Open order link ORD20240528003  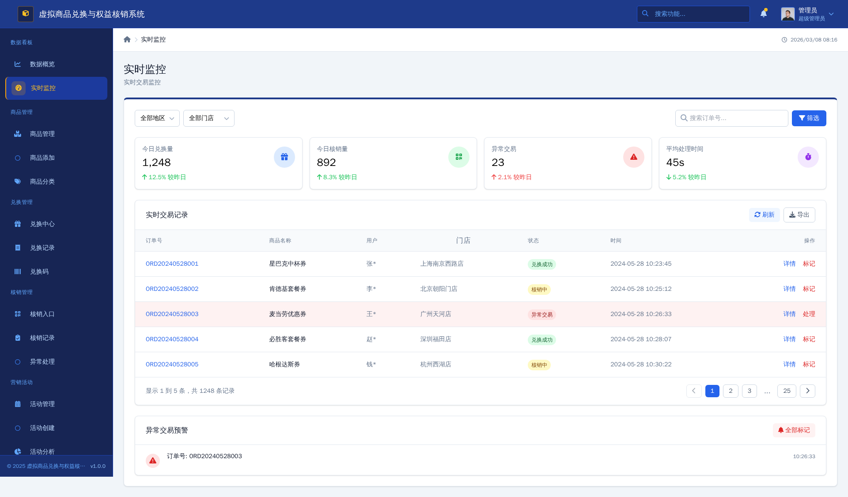pyautogui.click(x=172, y=314)
